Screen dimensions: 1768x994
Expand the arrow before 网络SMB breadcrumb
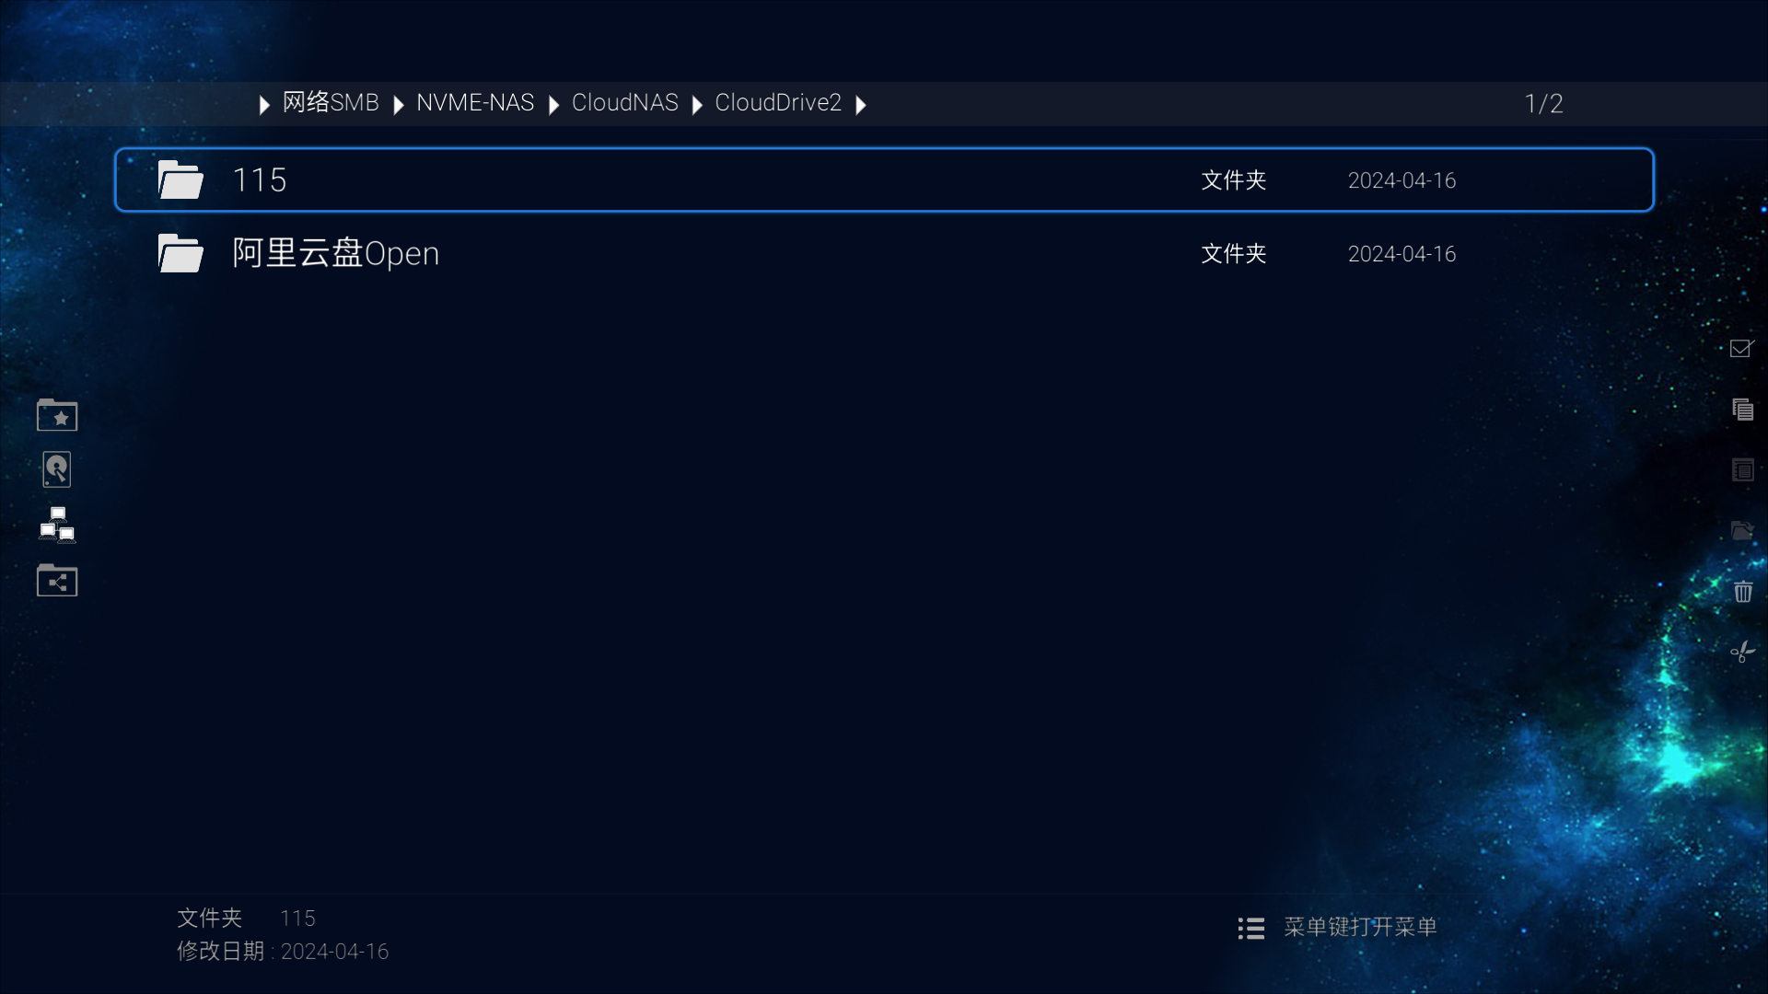[264, 105]
